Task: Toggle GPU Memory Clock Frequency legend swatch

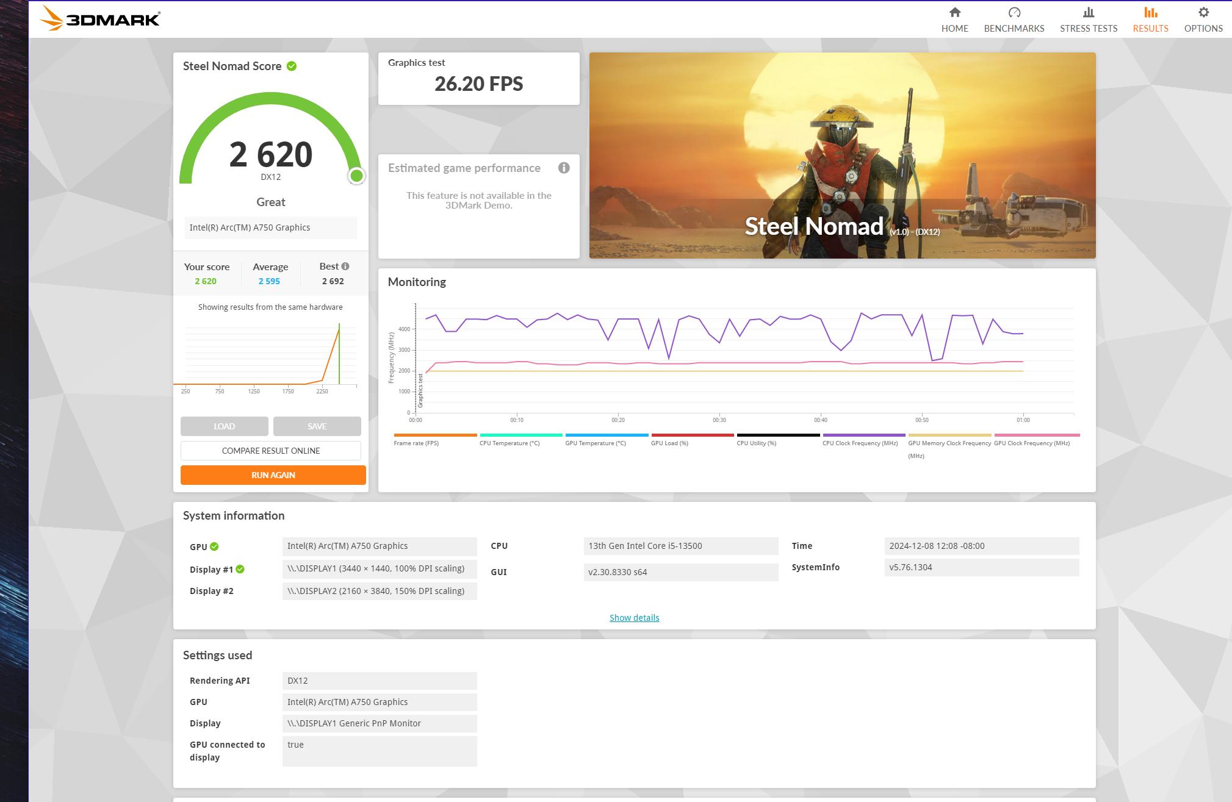Action: coord(949,435)
